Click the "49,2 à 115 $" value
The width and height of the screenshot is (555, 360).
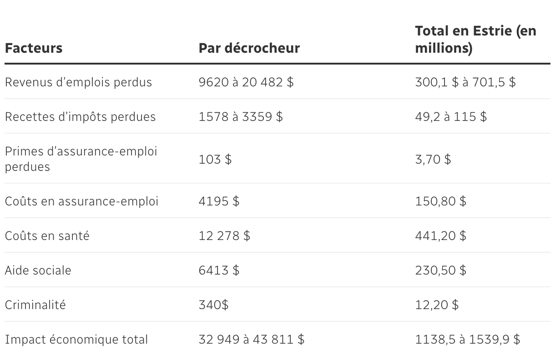(451, 117)
